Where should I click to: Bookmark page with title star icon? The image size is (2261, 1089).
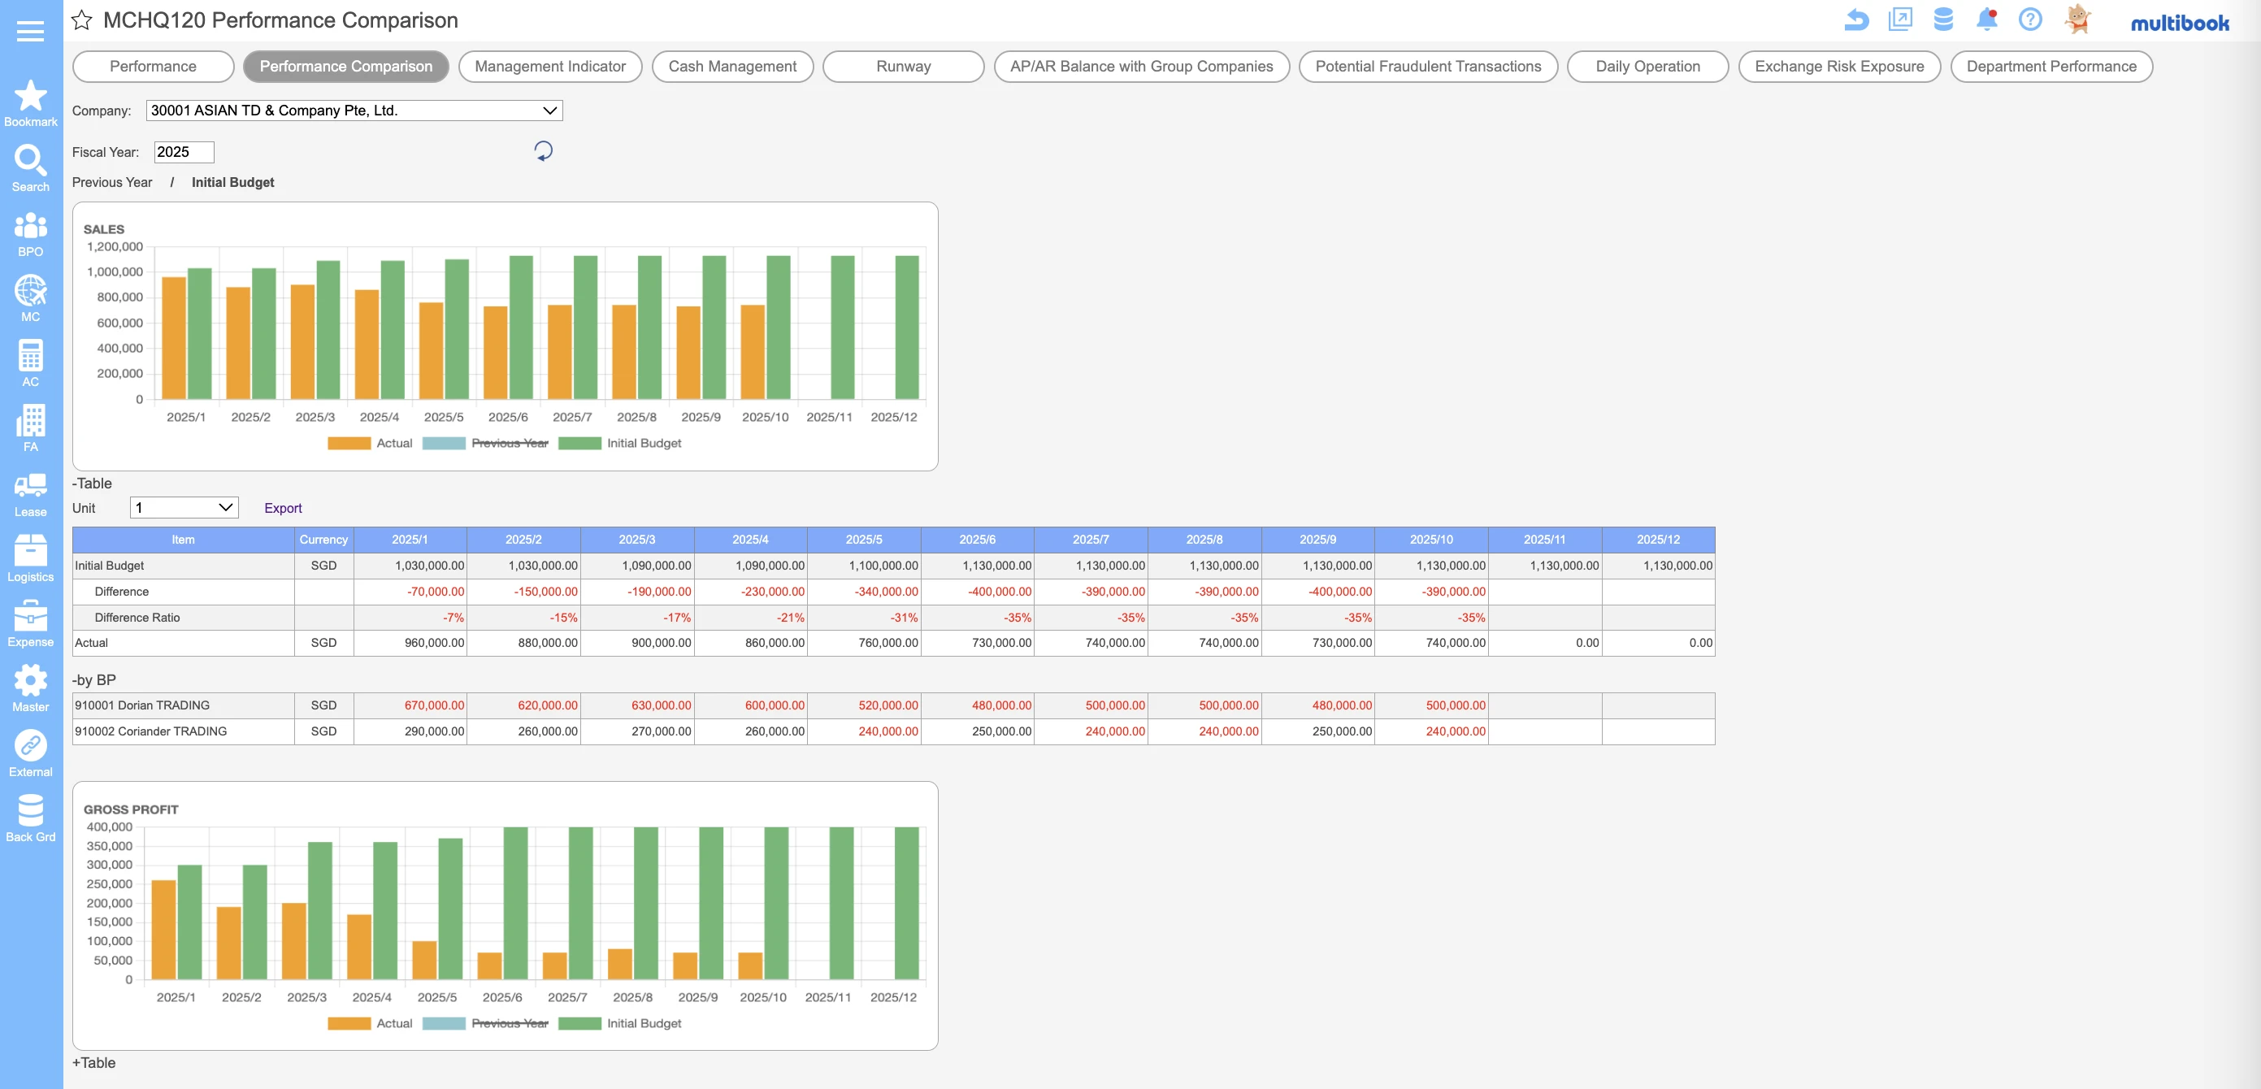coord(81,20)
